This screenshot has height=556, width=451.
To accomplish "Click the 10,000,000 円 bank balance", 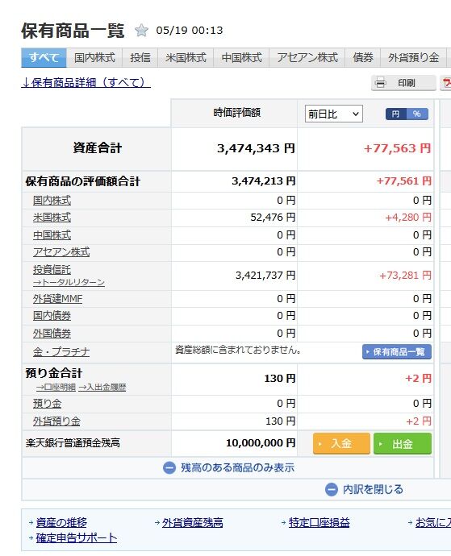I will pos(261,443).
